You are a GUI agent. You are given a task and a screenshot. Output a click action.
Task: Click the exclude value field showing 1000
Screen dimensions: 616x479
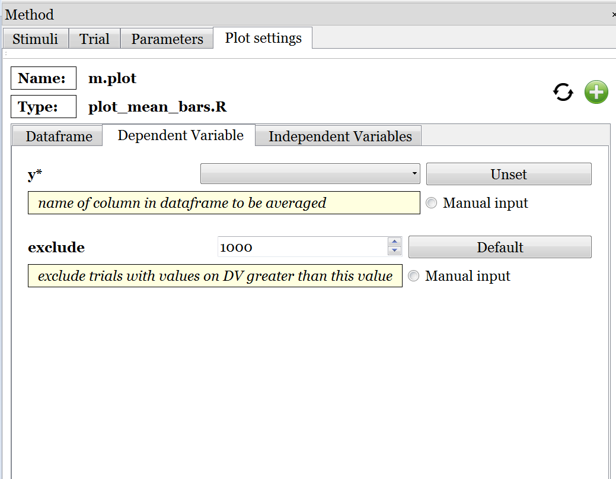[301, 248]
